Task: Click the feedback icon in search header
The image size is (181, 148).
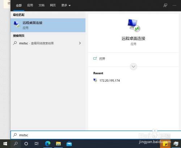Action: [x=165, y=5]
